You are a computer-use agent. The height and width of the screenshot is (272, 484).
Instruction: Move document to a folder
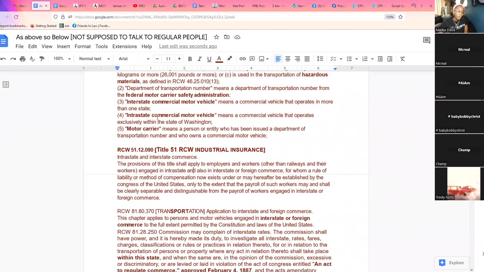[x=226, y=37]
